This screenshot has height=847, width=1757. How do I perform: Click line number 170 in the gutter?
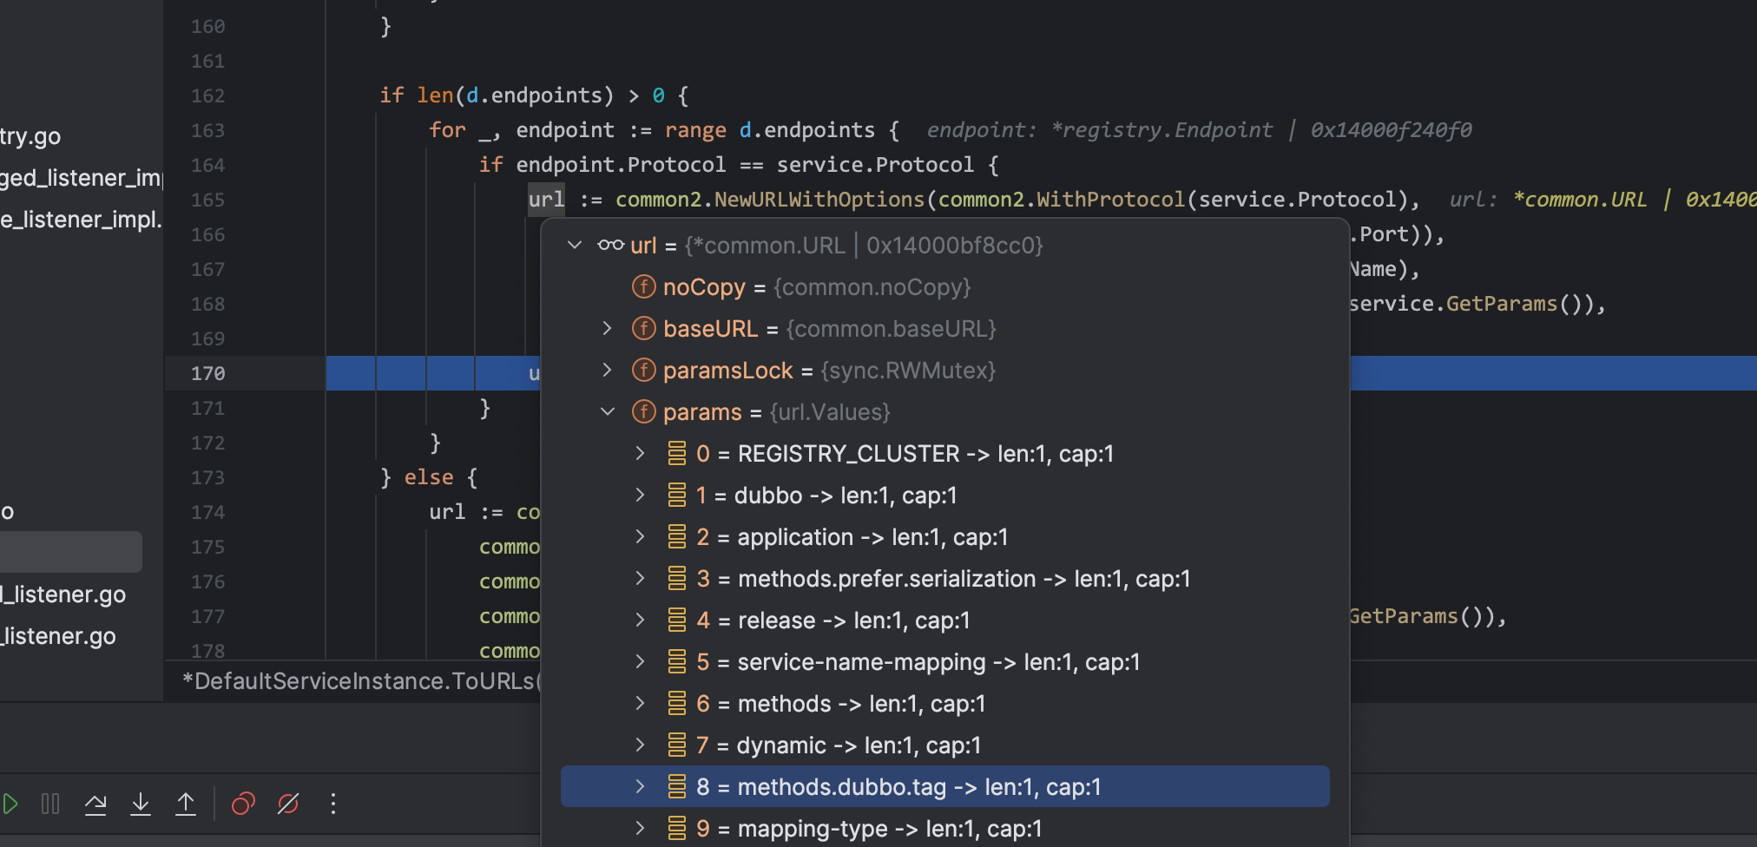pos(207,373)
